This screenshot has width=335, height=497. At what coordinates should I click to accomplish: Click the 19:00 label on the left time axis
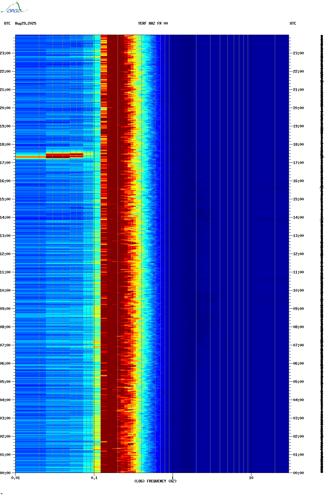5,126
